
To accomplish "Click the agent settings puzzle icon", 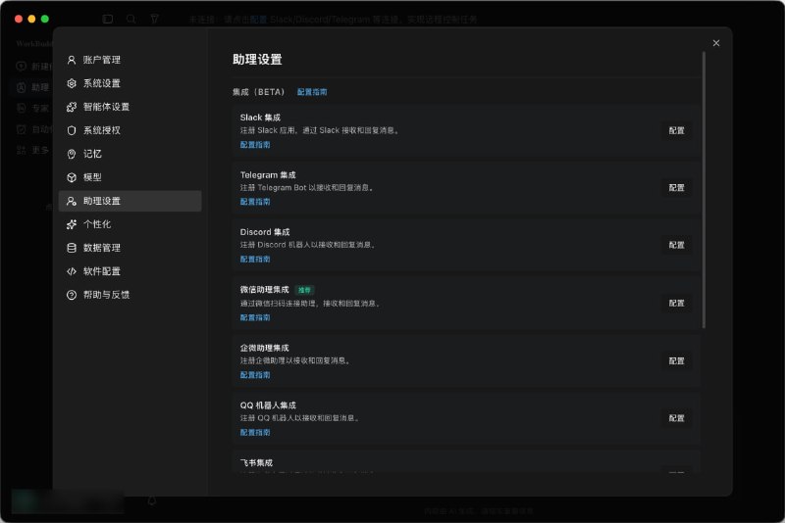I will pos(72,107).
